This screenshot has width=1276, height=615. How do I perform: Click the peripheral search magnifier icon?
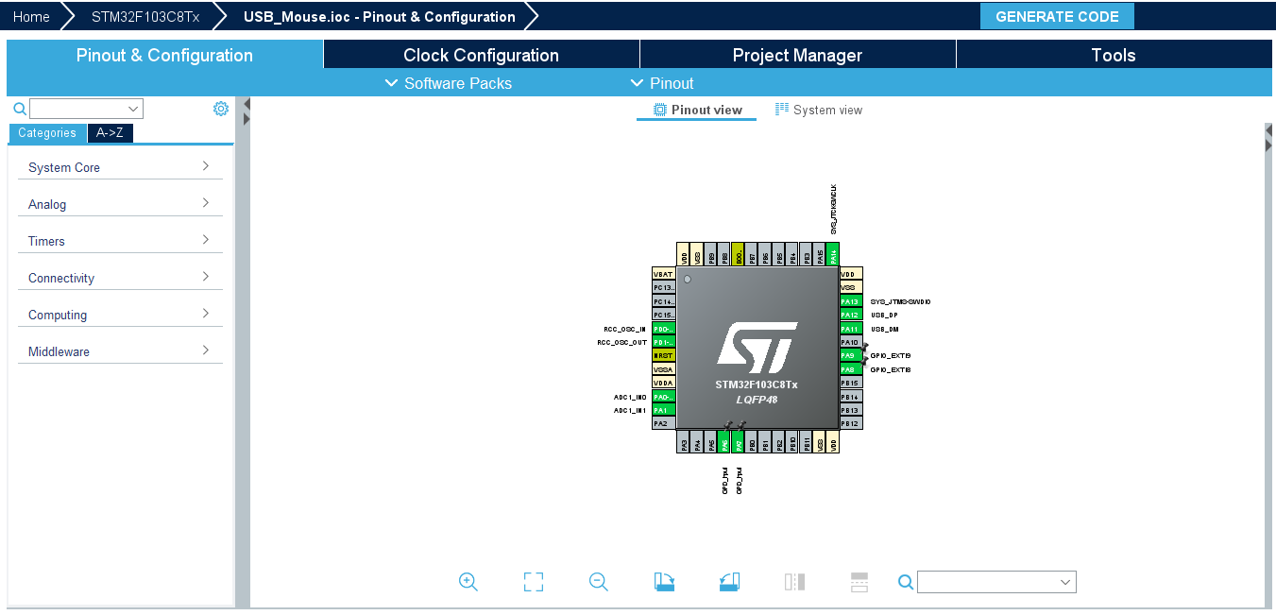20,109
